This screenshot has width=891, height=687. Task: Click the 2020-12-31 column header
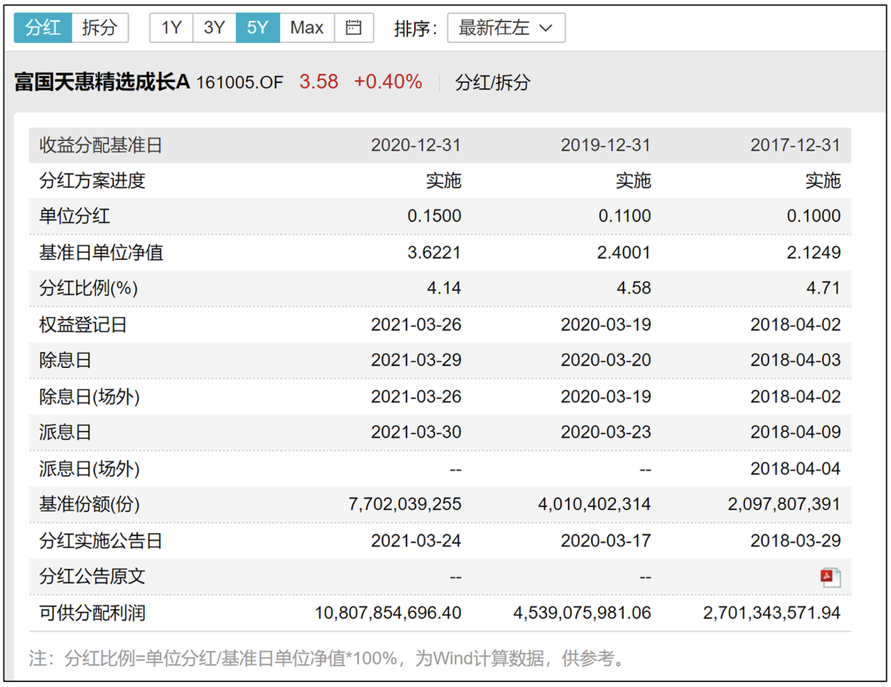(x=416, y=145)
